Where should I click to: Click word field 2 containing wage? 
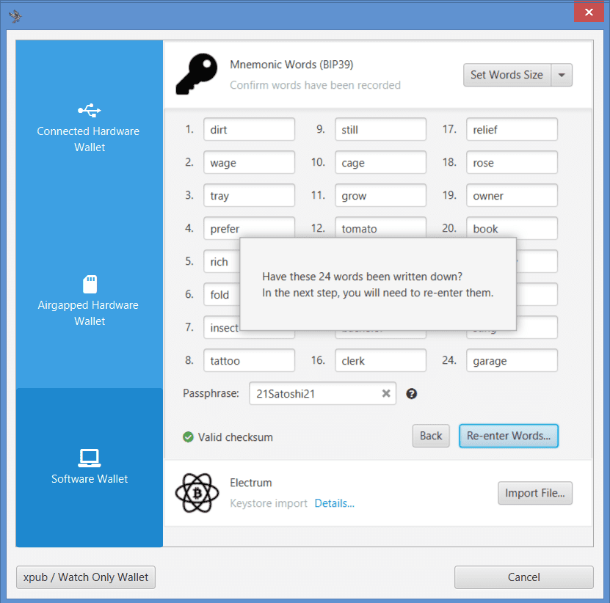249,163
